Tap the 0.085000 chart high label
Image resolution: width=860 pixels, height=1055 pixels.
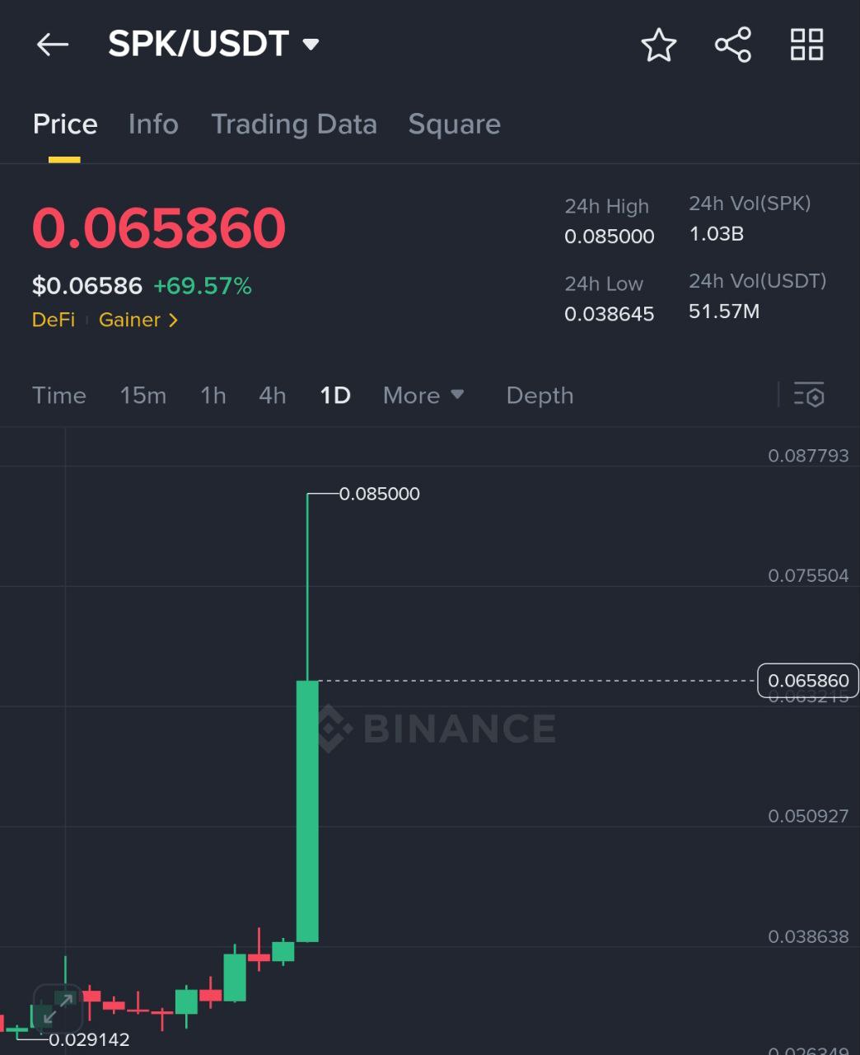(x=380, y=494)
